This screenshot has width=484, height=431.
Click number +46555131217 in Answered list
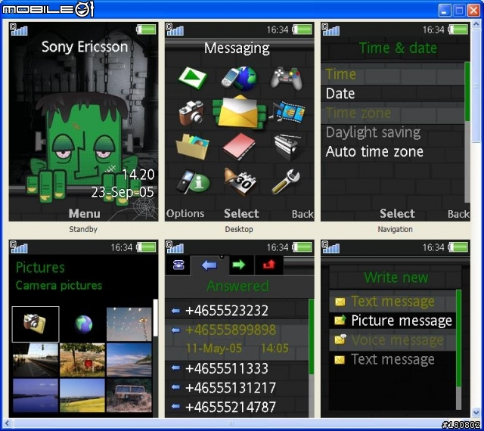(231, 388)
